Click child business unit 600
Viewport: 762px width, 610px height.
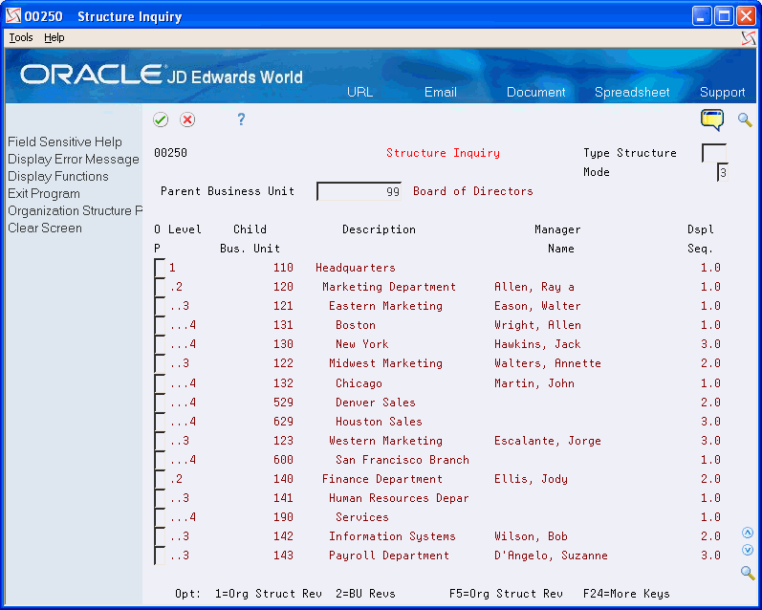283,460
